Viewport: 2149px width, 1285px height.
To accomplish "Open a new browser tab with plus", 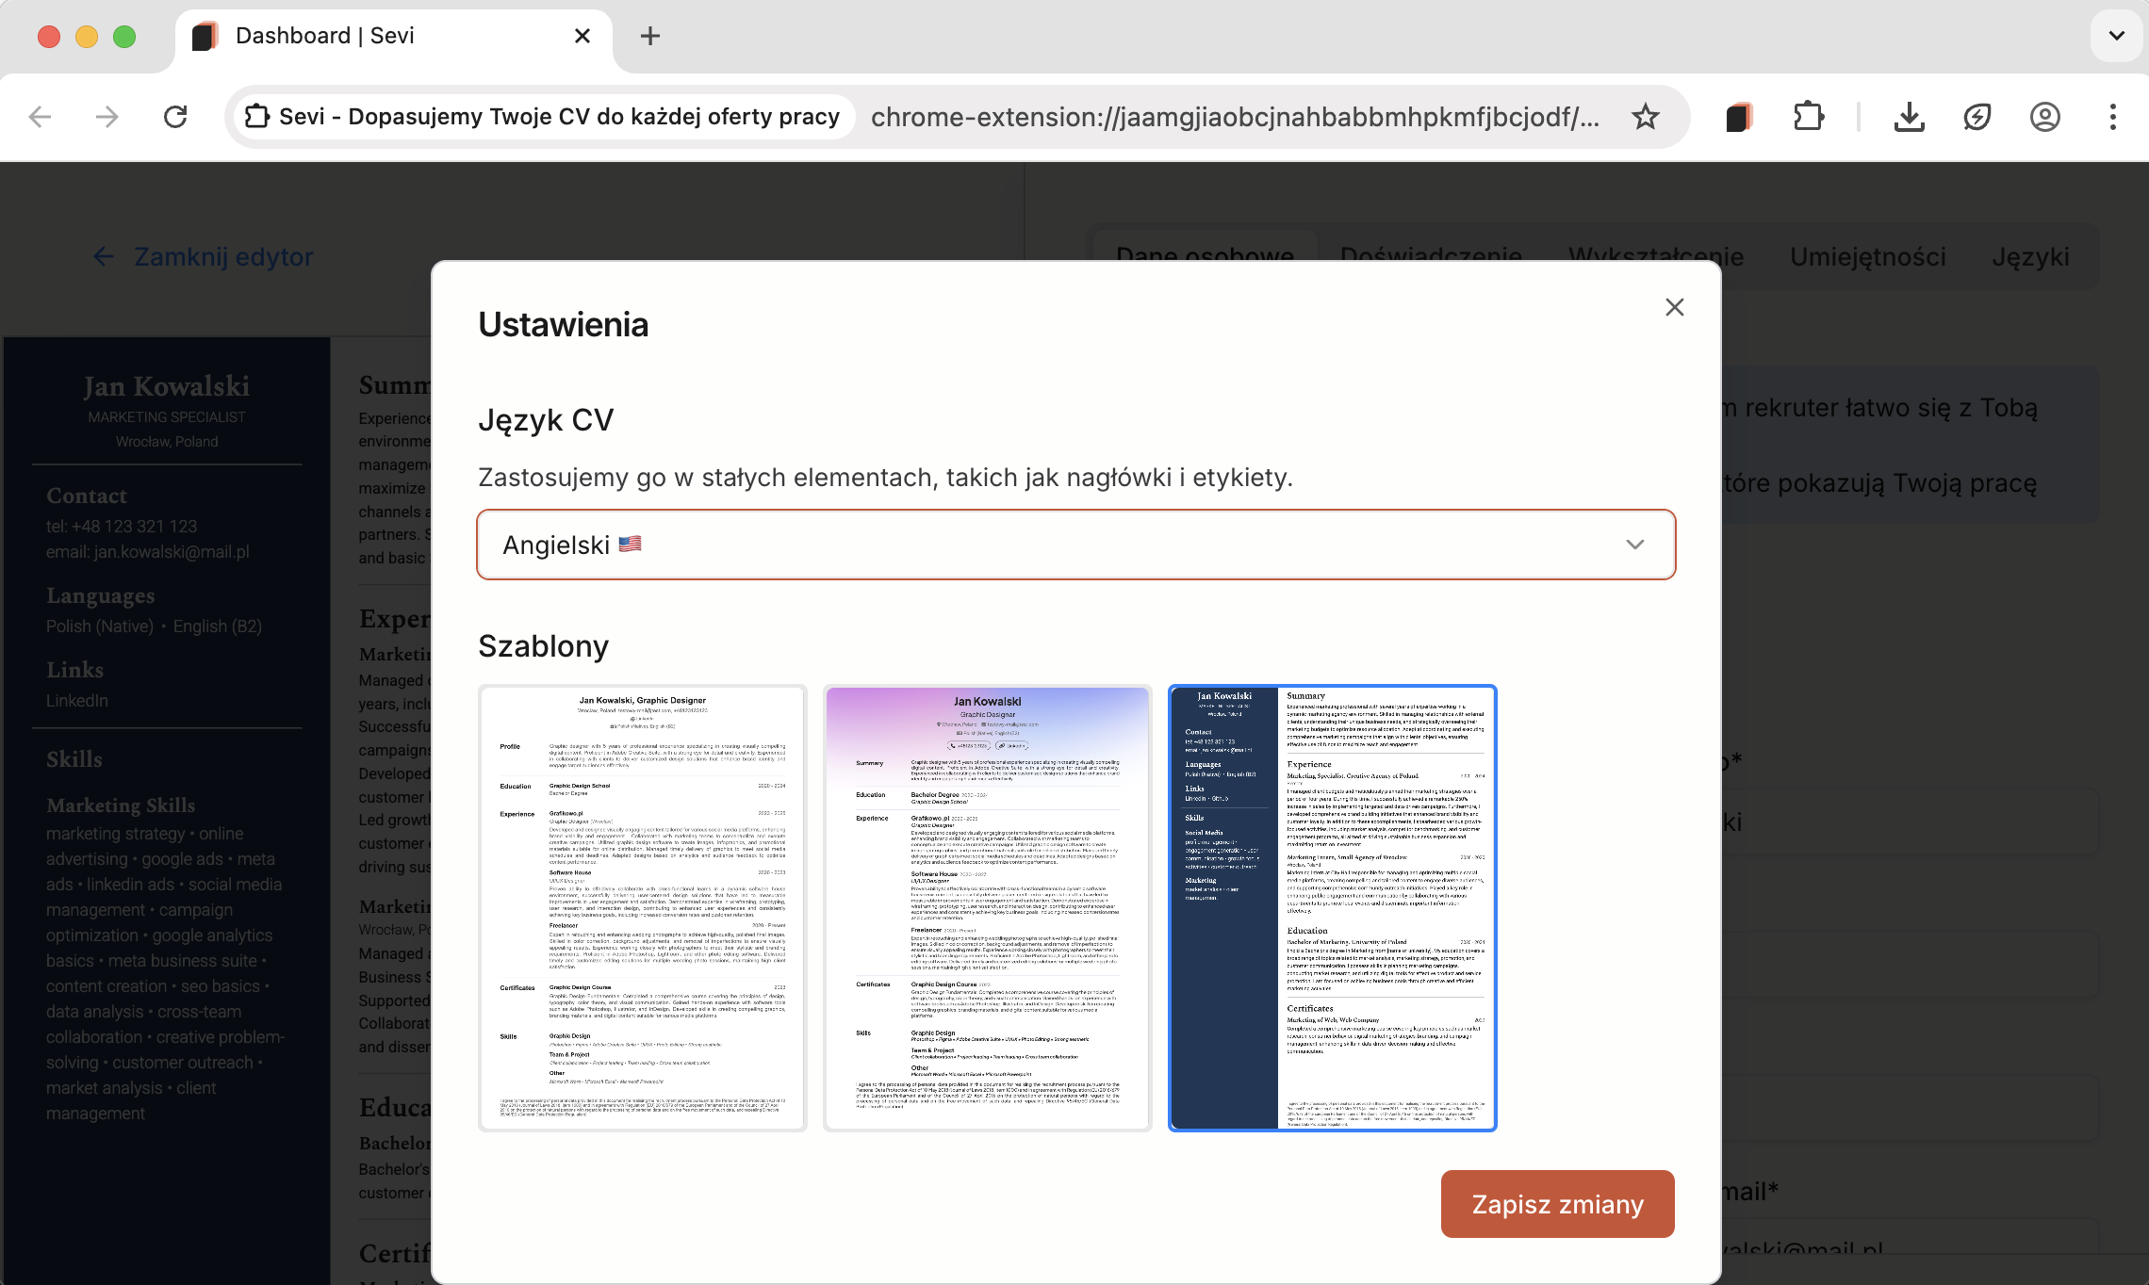I will 649,36.
